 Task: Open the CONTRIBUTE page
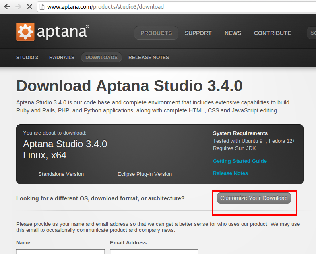coord(273,33)
